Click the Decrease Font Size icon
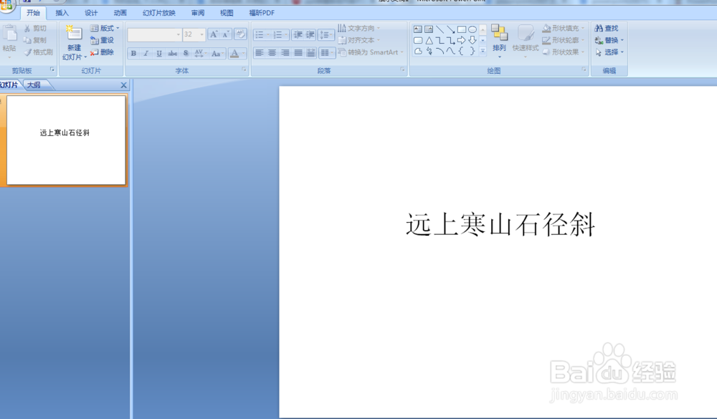 click(225, 34)
